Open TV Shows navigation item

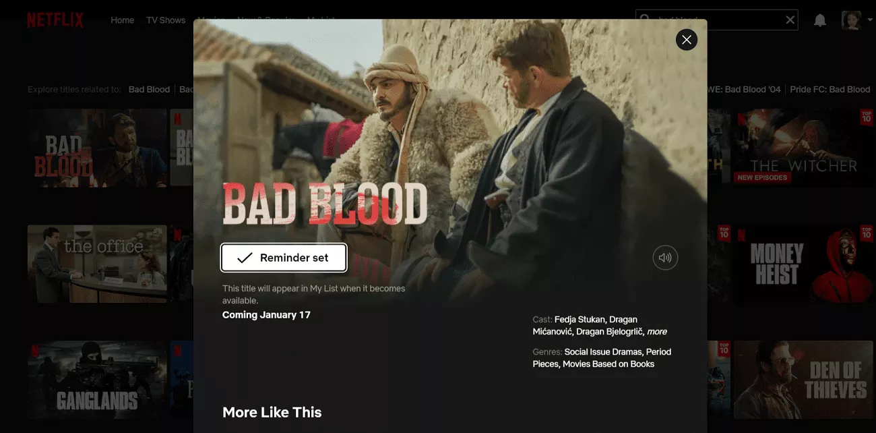166,20
